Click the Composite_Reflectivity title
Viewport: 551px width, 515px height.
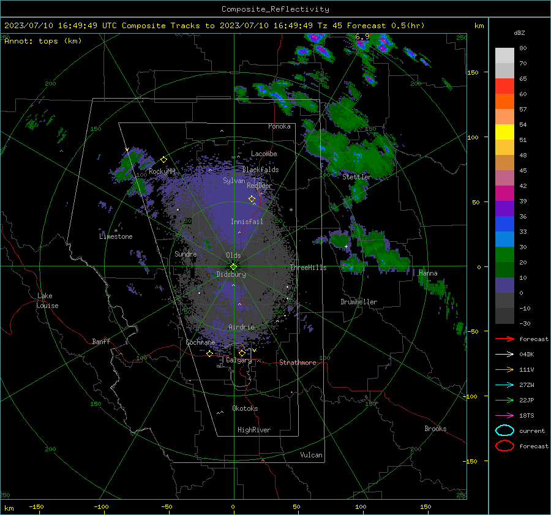point(275,9)
